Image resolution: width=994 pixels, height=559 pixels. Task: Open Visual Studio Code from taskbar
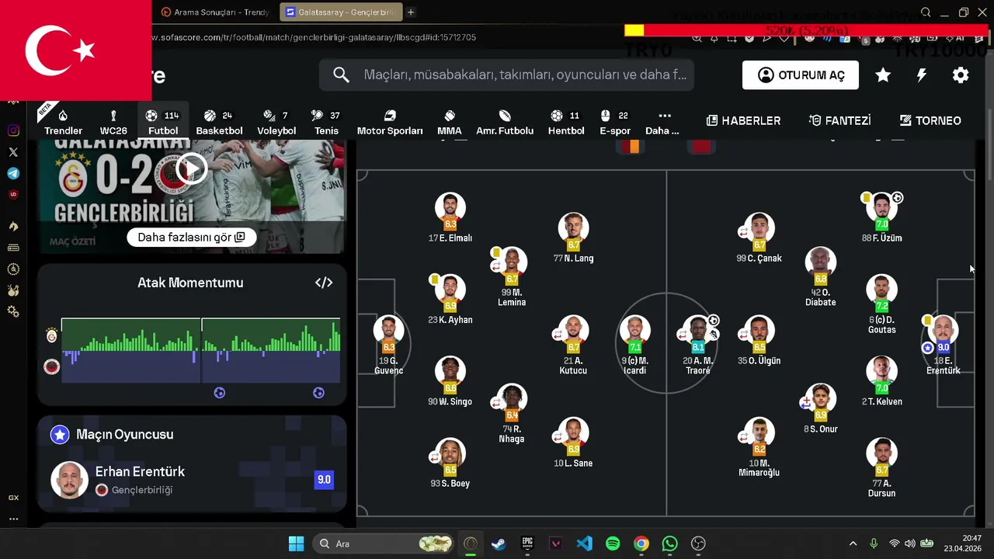click(584, 543)
